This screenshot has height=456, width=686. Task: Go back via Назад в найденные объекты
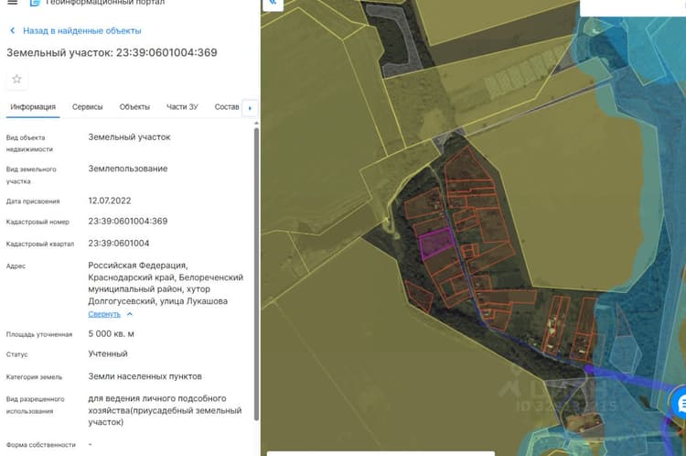click(81, 30)
